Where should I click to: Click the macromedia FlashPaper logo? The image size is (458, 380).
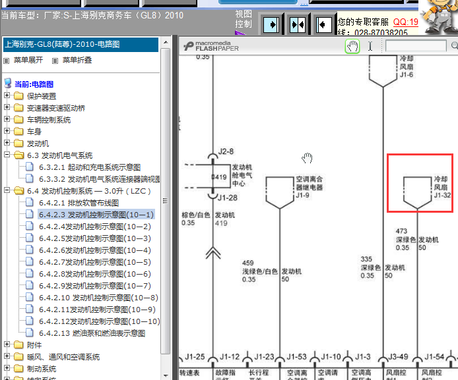[x=211, y=46]
